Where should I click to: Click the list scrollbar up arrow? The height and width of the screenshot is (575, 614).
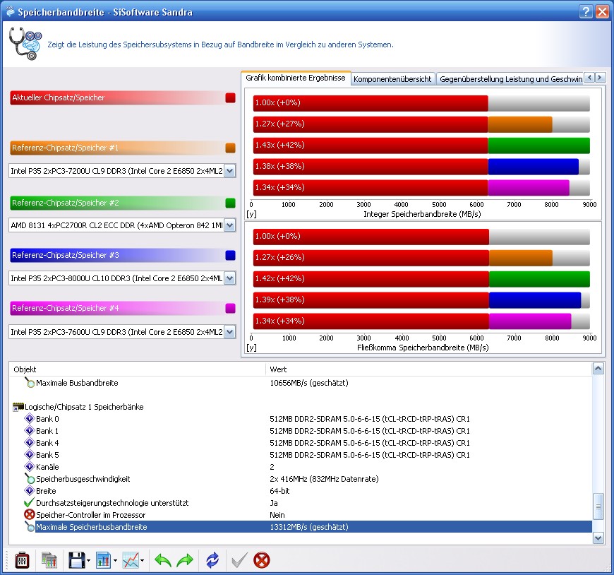click(x=598, y=369)
